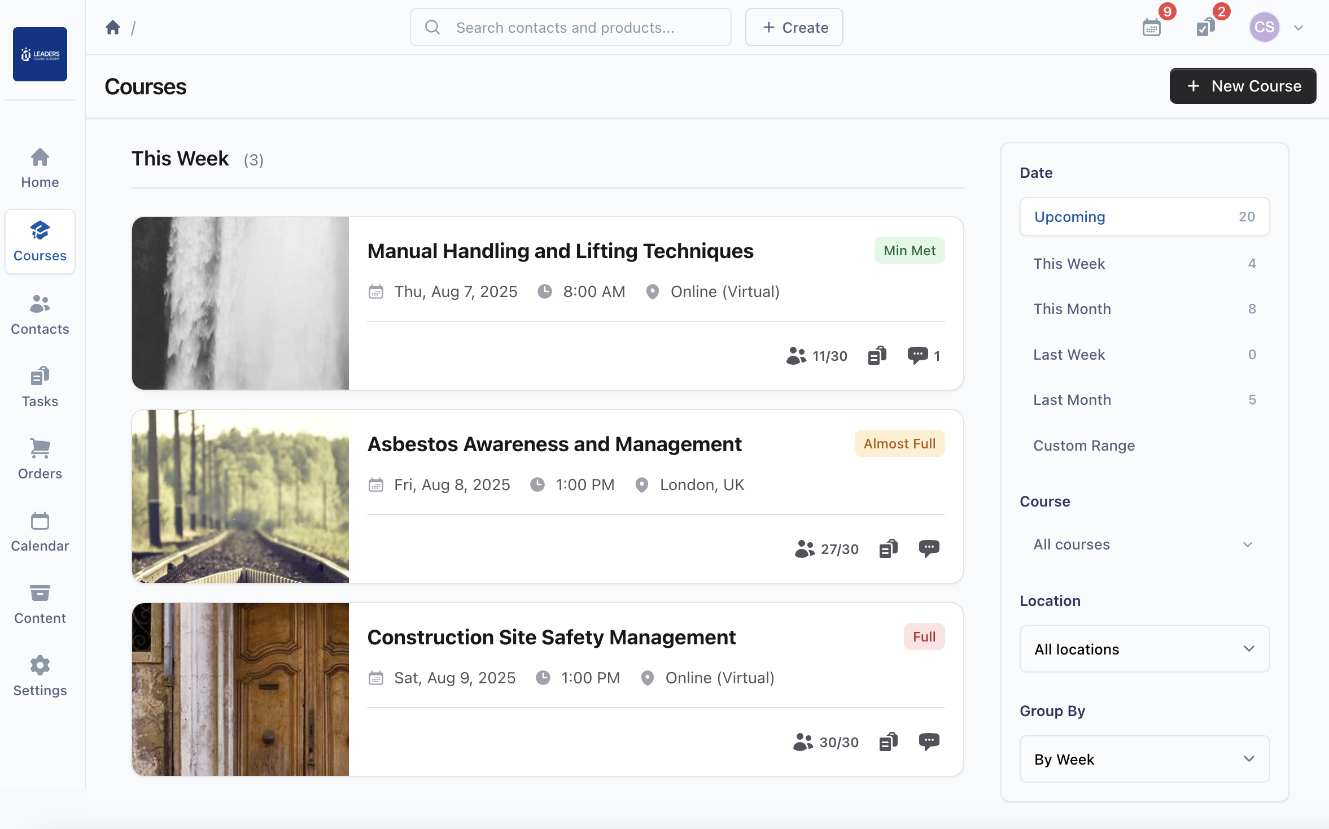Open task notifications with 2 badge
The width and height of the screenshot is (1329, 829).
(1205, 27)
